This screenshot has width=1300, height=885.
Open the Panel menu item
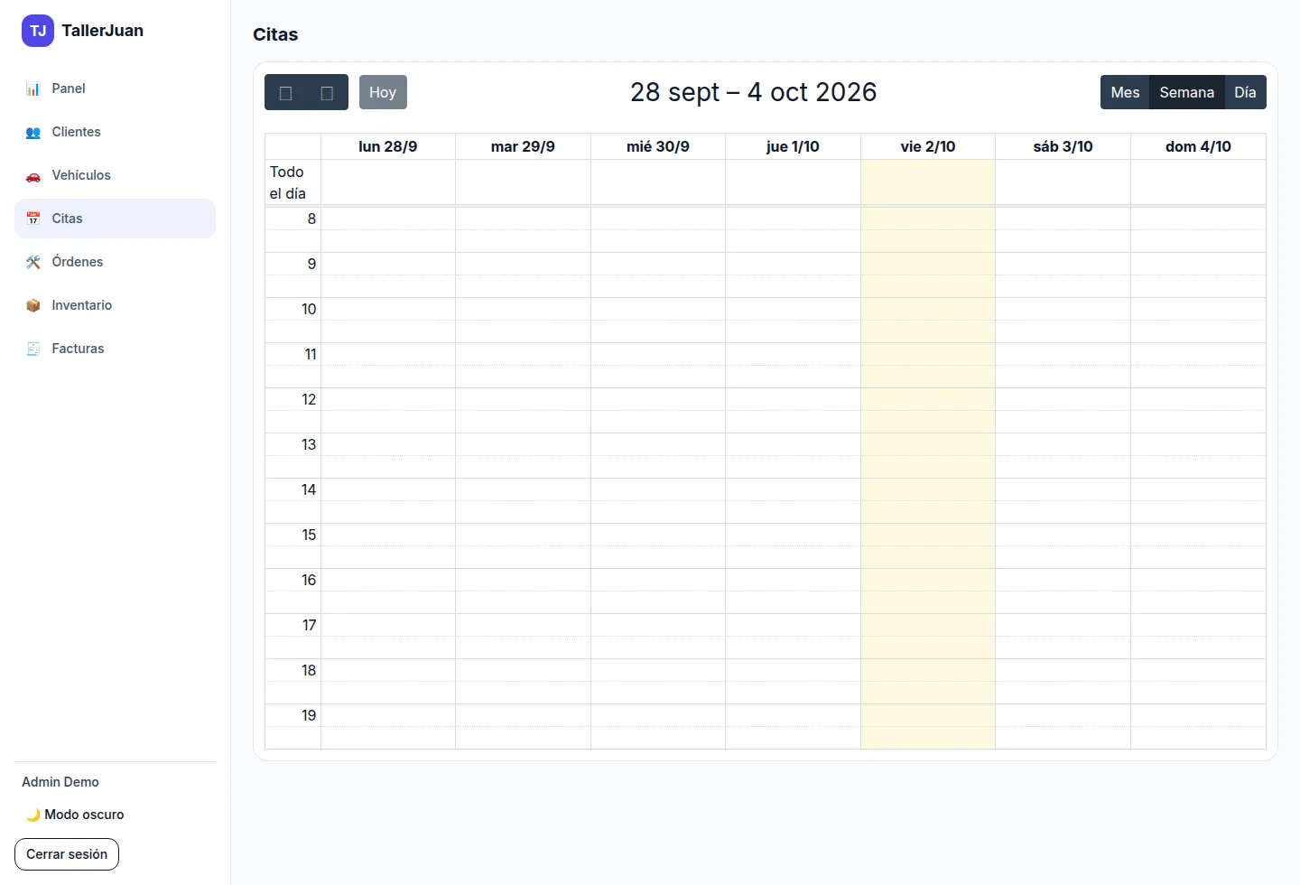[115, 88]
